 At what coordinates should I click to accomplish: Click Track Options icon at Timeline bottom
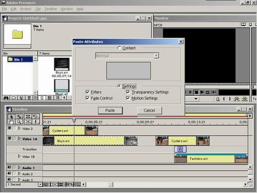click(x=46, y=185)
